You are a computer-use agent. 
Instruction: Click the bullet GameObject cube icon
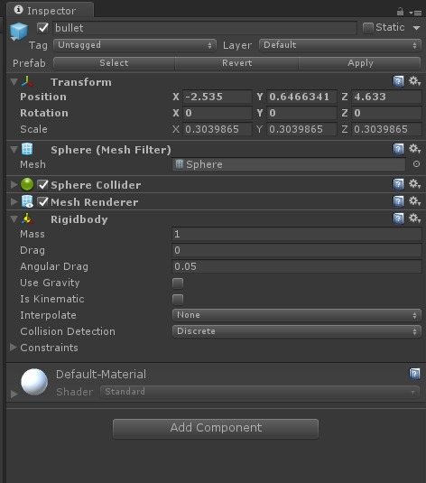pos(18,31)
